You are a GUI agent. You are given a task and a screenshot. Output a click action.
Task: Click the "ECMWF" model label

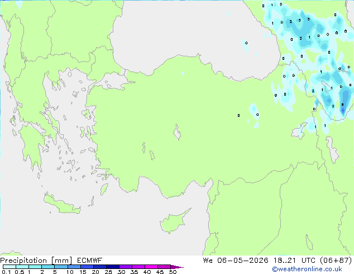90,261
